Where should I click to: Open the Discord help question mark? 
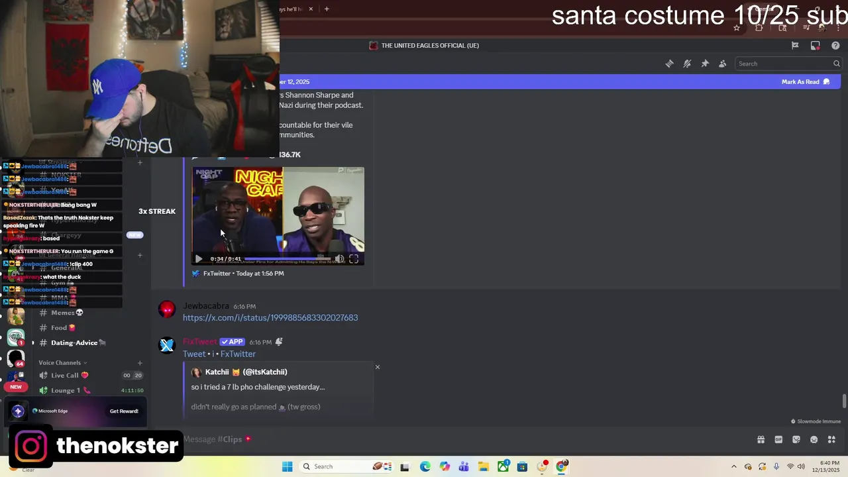[835, 45]
